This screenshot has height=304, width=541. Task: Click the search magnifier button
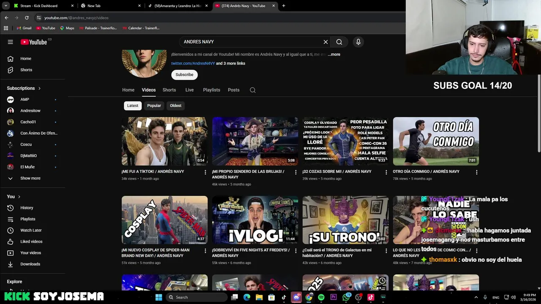pos(339,42)
